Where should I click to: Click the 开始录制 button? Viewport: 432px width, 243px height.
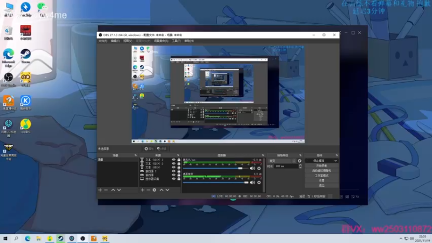(321, 166)
